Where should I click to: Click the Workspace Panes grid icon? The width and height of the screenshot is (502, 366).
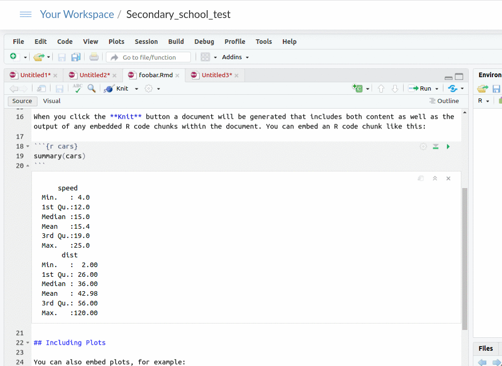(x=205, y=57)
